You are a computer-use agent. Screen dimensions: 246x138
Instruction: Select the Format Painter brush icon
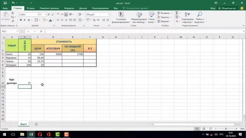13,21
